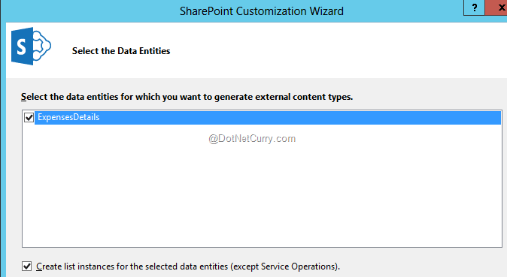Uncheck the ExpensesDetails entity checkbox
Viewport: 507px width, 277px height.
(29, 118)
